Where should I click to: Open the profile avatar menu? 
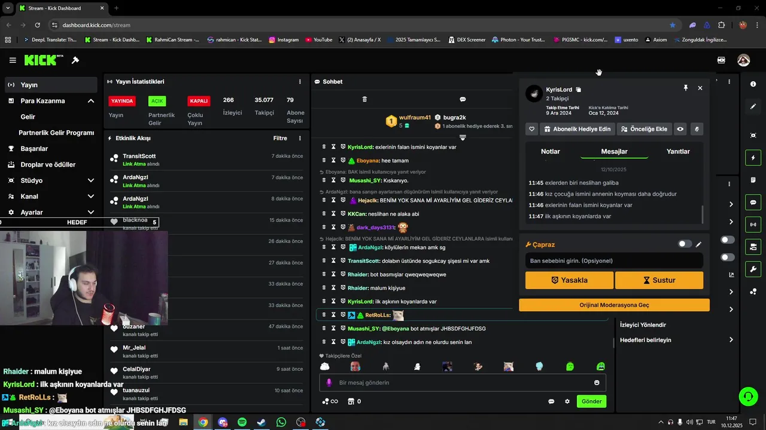(743, 60)
